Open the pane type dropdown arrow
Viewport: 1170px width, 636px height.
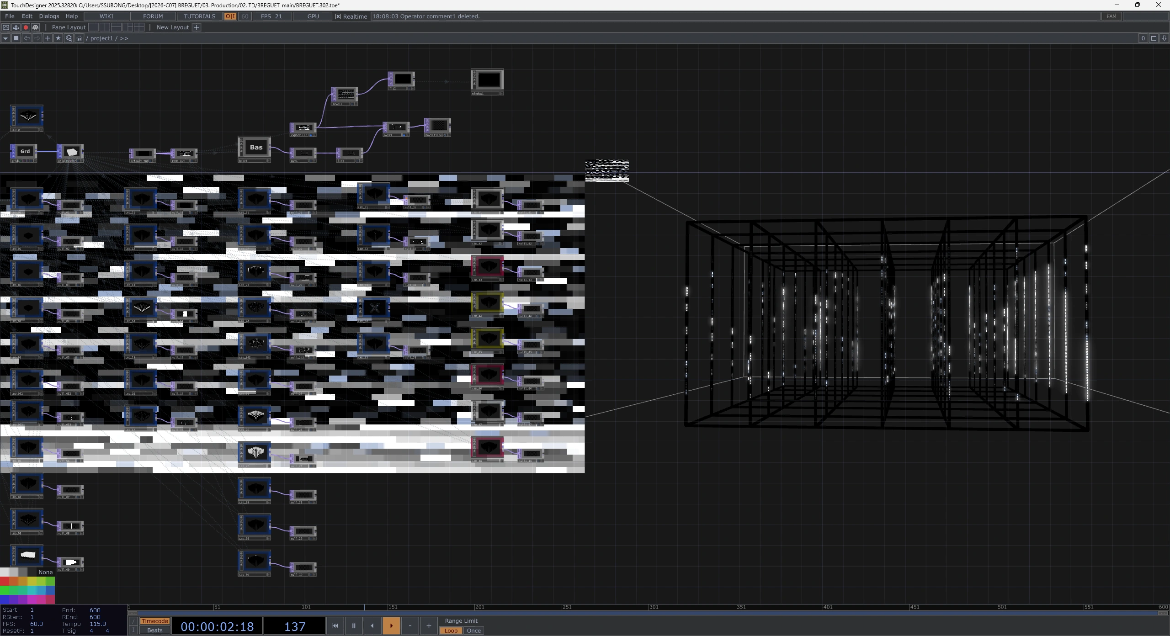pos(5,38)
